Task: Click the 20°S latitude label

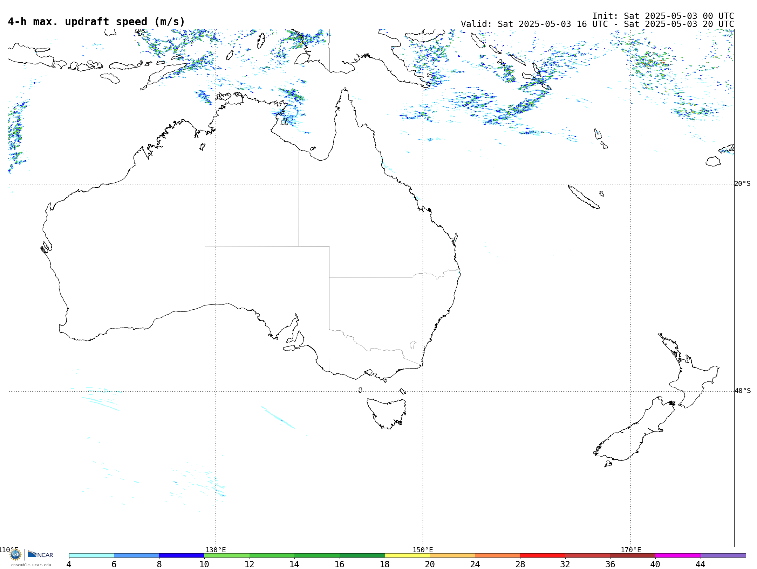Action: tap(742, 184)
